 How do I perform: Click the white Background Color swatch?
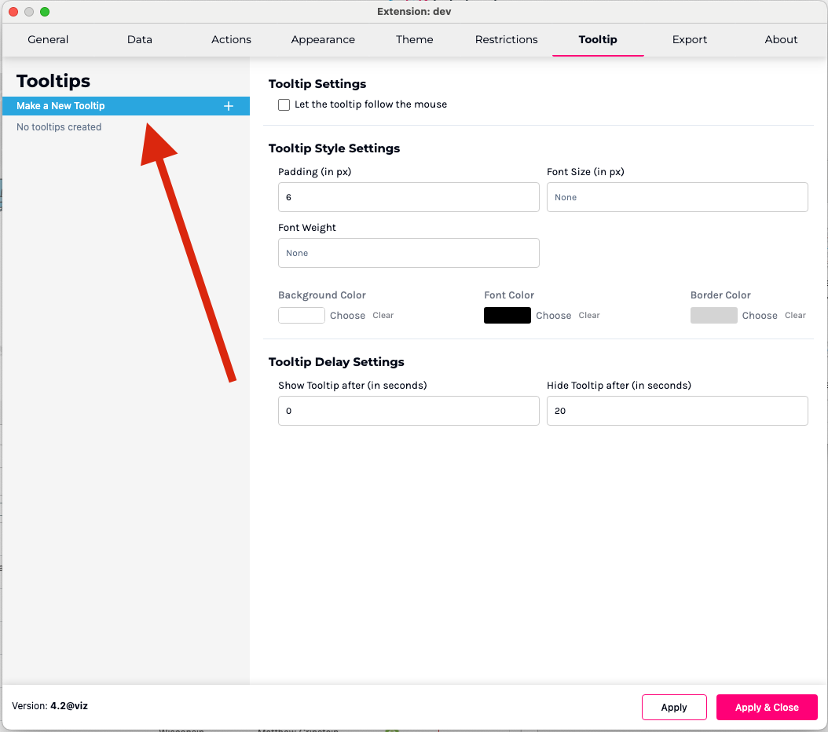coord(302,316)
